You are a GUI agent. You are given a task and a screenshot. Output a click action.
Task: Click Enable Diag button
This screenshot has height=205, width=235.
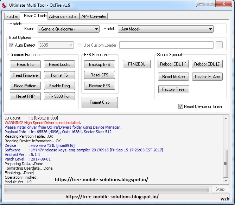(x=59, y=86)
